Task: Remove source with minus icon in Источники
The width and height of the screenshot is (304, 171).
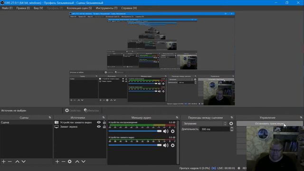Action: [x=63, y=161]
